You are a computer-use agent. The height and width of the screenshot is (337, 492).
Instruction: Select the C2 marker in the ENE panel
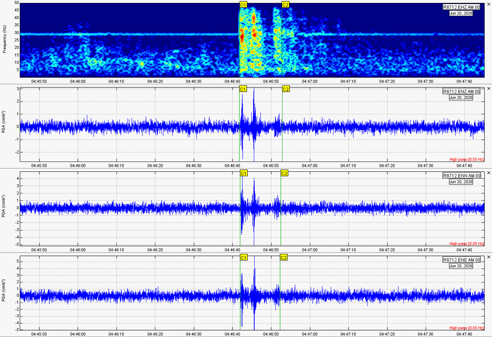pos(284,257)
